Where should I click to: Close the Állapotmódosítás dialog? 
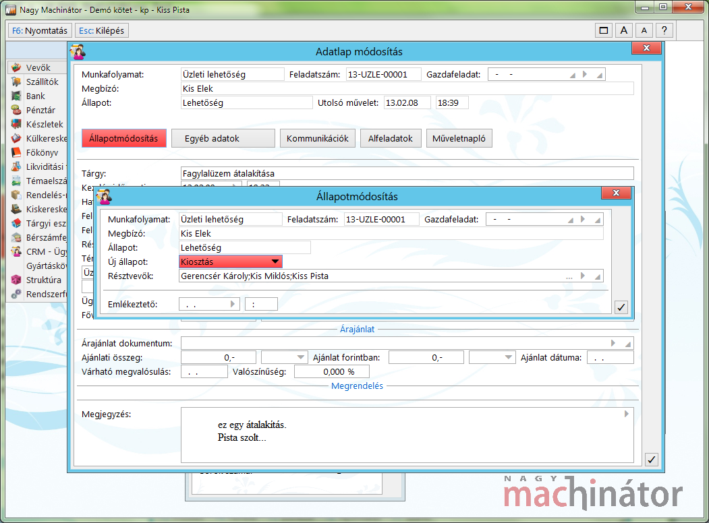click(x=616, y=193)
